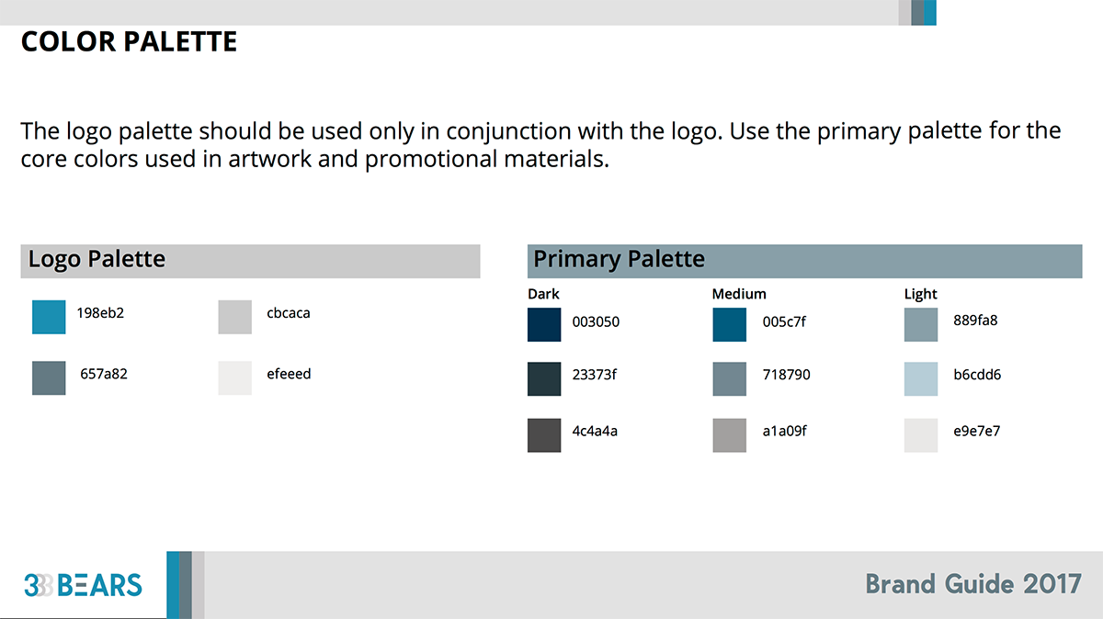
Task: Click the 198eb2 blue color swatch
Action: coord(49,317)
